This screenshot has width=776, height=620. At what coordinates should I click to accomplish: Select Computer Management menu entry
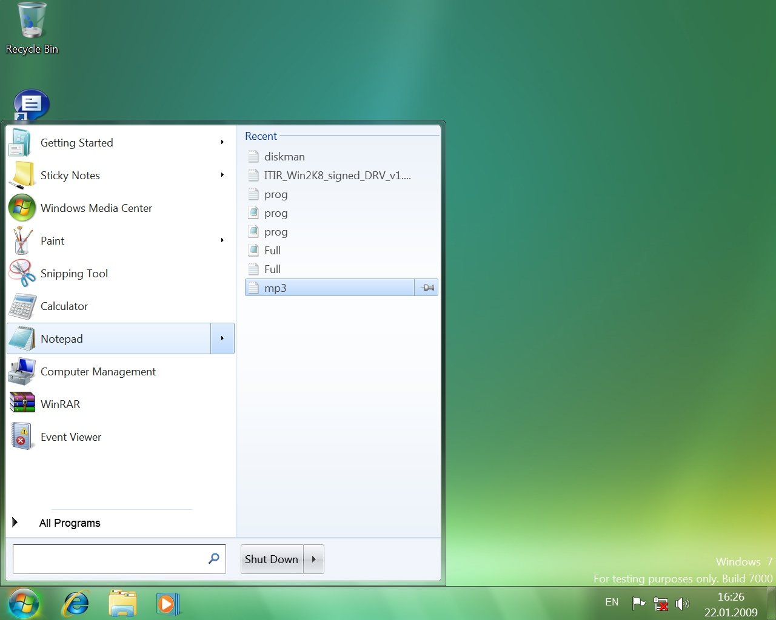(120, 372)
